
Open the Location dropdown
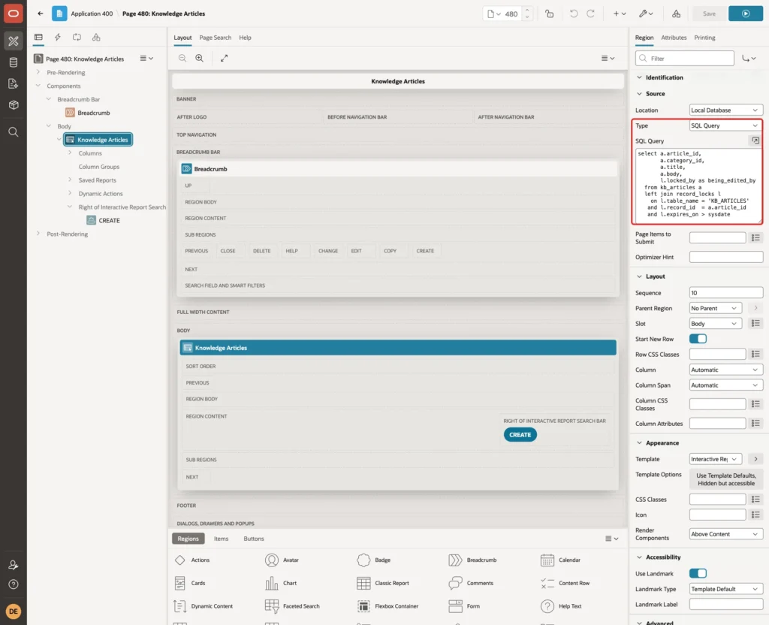(x=725, y=110)
